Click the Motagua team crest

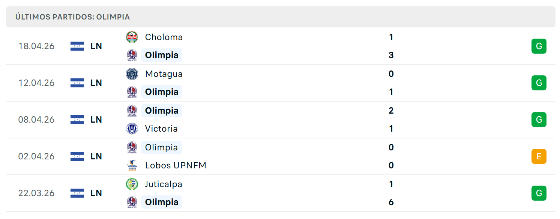[132, 74]
